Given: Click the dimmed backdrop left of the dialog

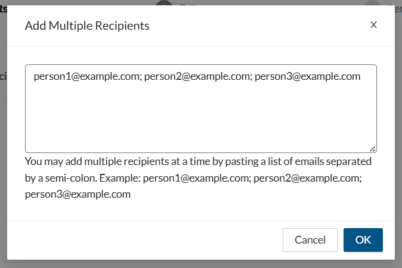Looking at the screenshot, I should (3, 149).
